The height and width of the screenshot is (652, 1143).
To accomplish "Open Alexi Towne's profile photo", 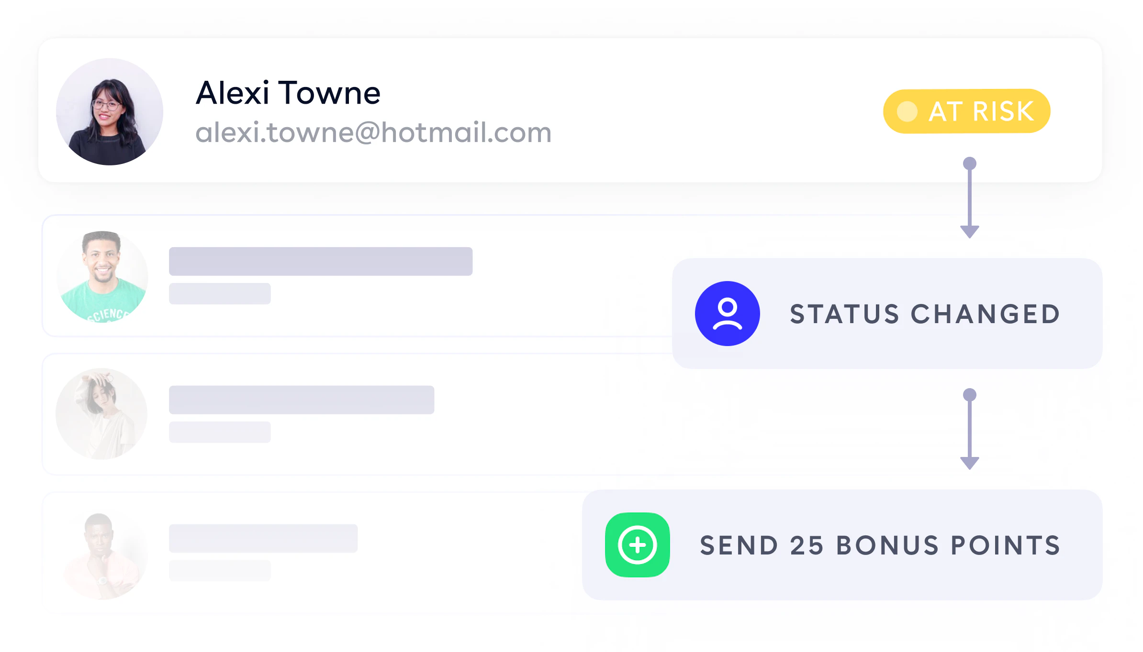I will tap(110, 112).
